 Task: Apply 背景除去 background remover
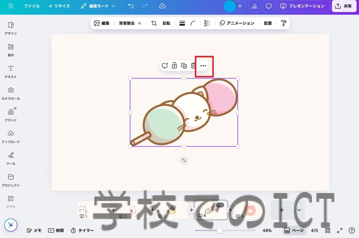[x=130, y=23]
